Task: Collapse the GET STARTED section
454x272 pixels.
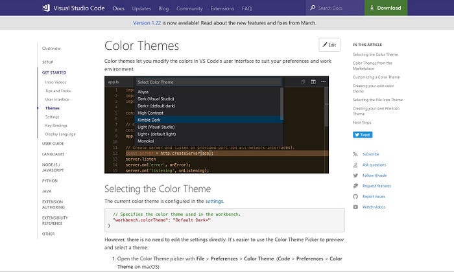Action: click(x=54, y=73)
